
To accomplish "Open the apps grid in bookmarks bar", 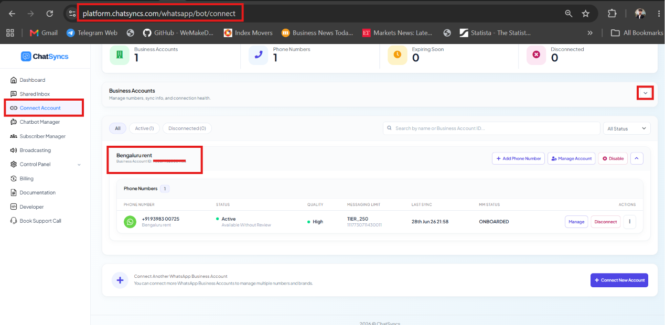I will tap(10, 32).
